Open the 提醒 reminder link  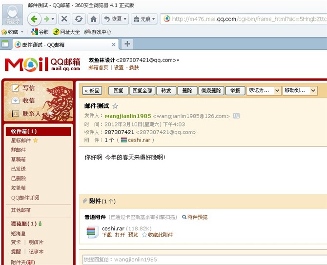(16, 252)
